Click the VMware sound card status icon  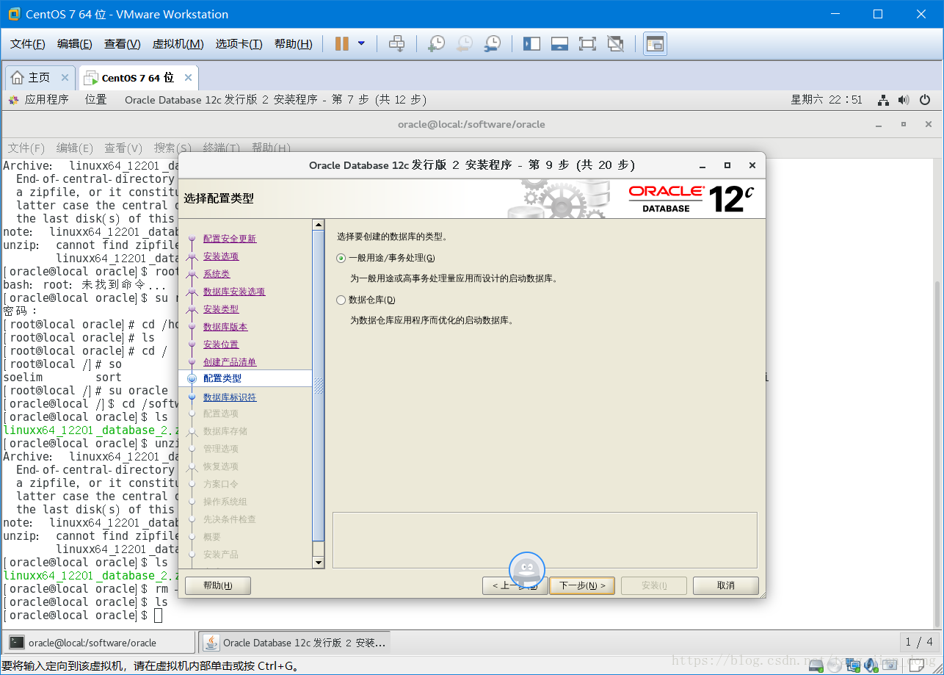[x=871, y=664]
